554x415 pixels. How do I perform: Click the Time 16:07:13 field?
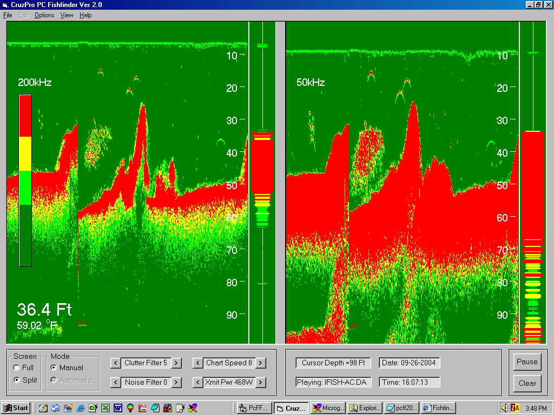(x=409, y=382)
